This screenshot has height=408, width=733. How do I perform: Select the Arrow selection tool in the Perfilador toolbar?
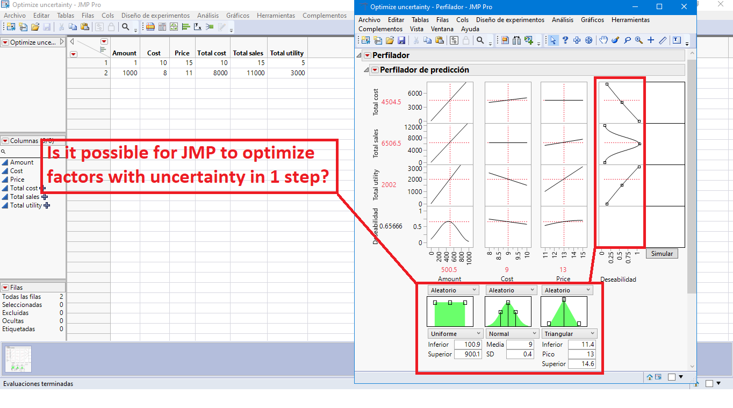552,40
